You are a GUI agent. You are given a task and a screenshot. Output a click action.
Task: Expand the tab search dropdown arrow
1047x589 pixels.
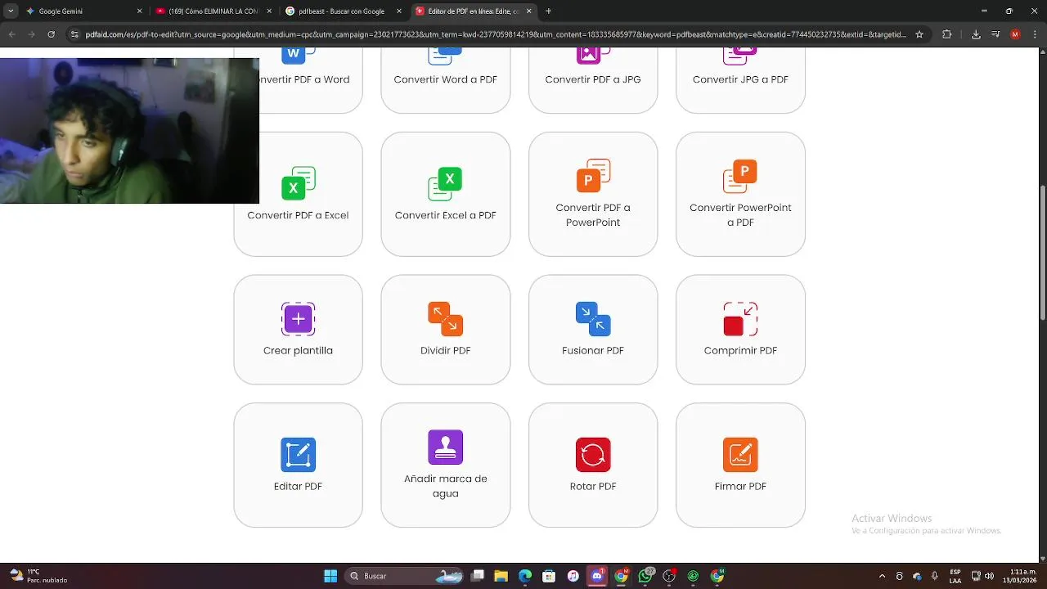(11, 11)
